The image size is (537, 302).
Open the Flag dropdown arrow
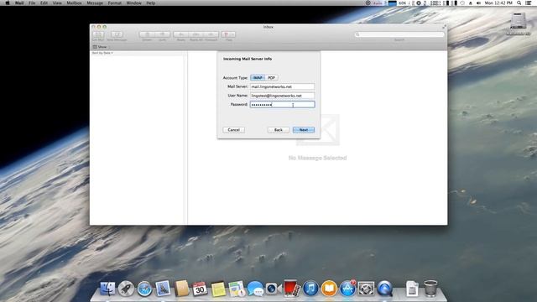point(233,34)
